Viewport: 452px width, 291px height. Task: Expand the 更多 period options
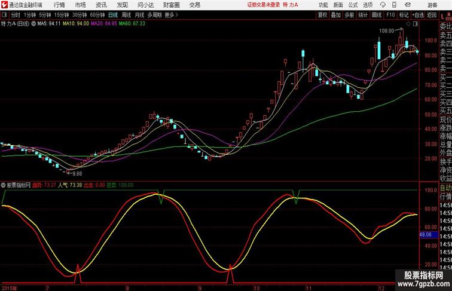tap(171, 15)
